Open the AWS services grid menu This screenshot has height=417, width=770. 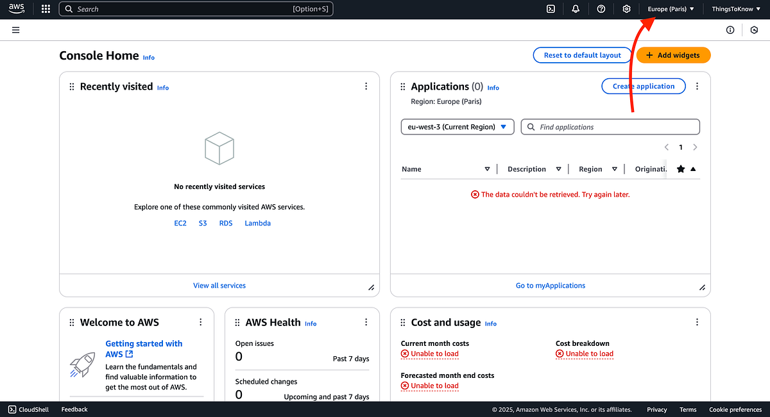44,8
